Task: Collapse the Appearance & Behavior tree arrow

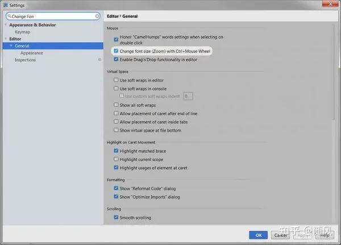Action: tap(6, 25)
